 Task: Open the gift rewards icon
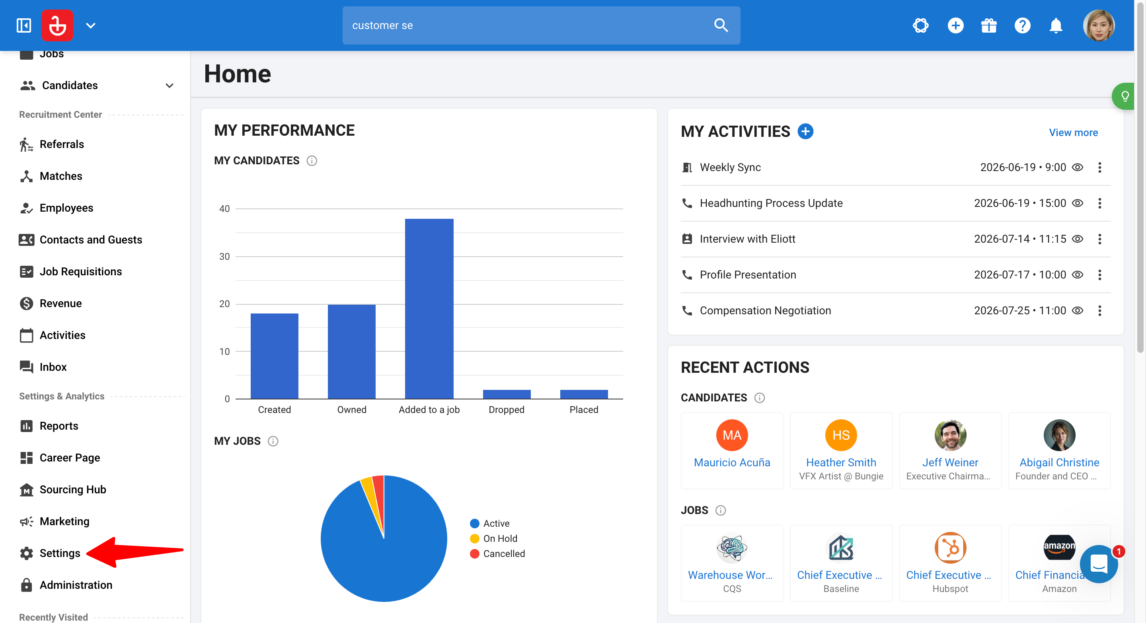click(x=988, y=25)
